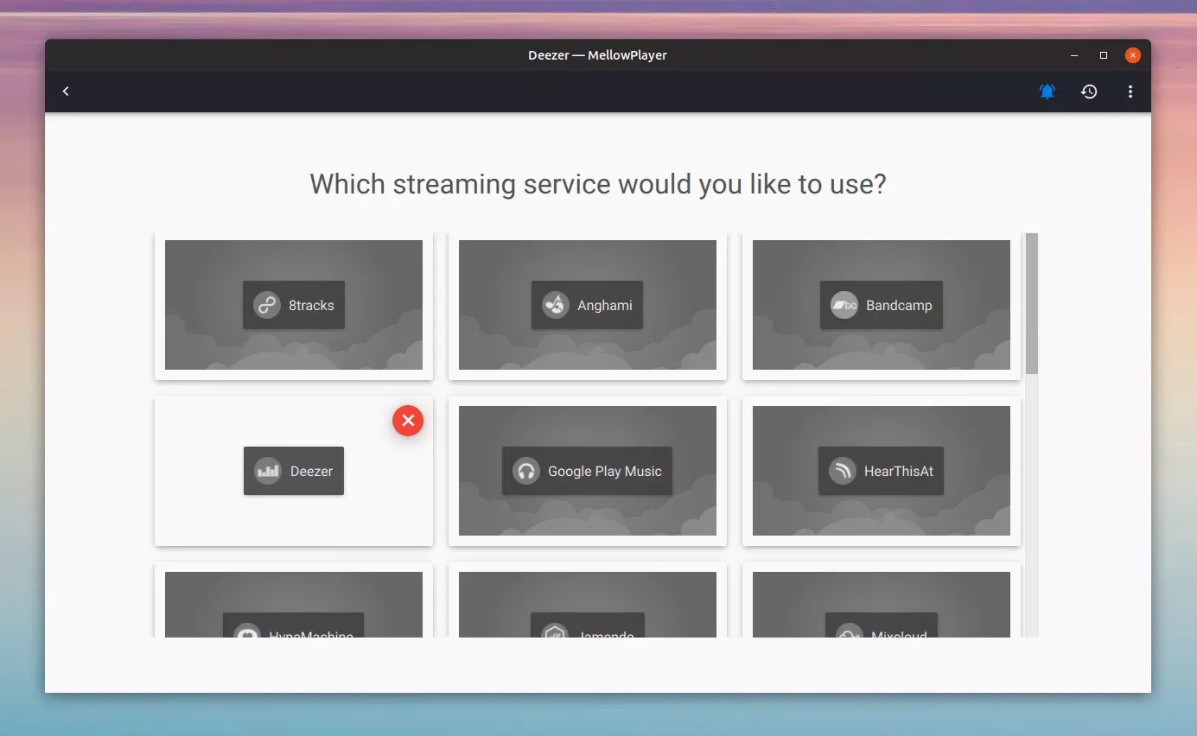Select the 8tracks streaming service
The height and width of the screenshot is (736, 1197).
pyautogui.click(x=311, y=305)
